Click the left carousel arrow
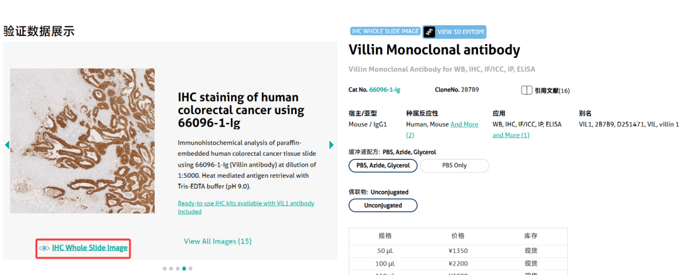Viewport: 682px width, 275px height. click(x=7, y=144)
